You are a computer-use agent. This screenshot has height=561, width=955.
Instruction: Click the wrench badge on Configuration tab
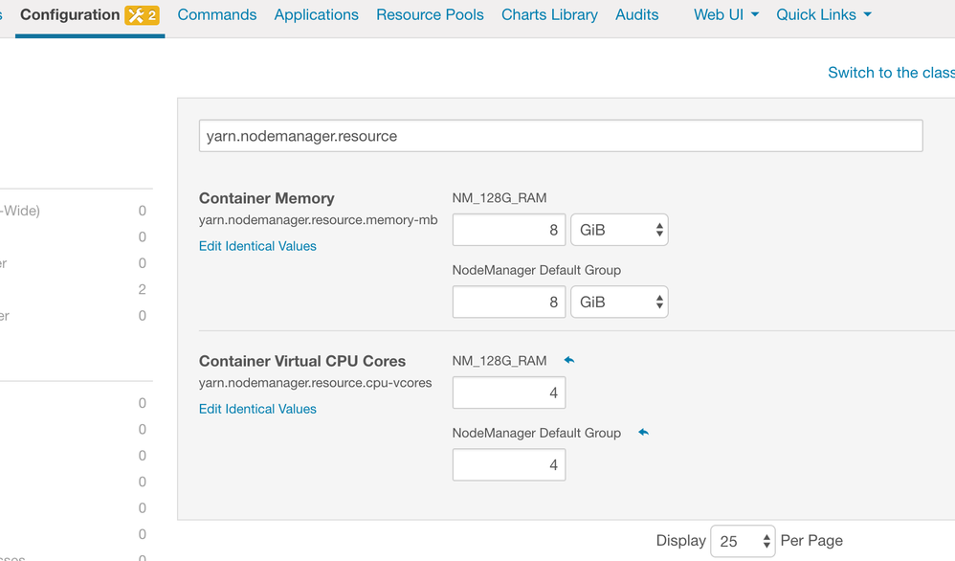point(142,15)
